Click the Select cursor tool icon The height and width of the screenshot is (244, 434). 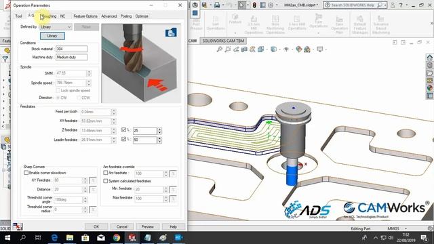pos(241,5)
